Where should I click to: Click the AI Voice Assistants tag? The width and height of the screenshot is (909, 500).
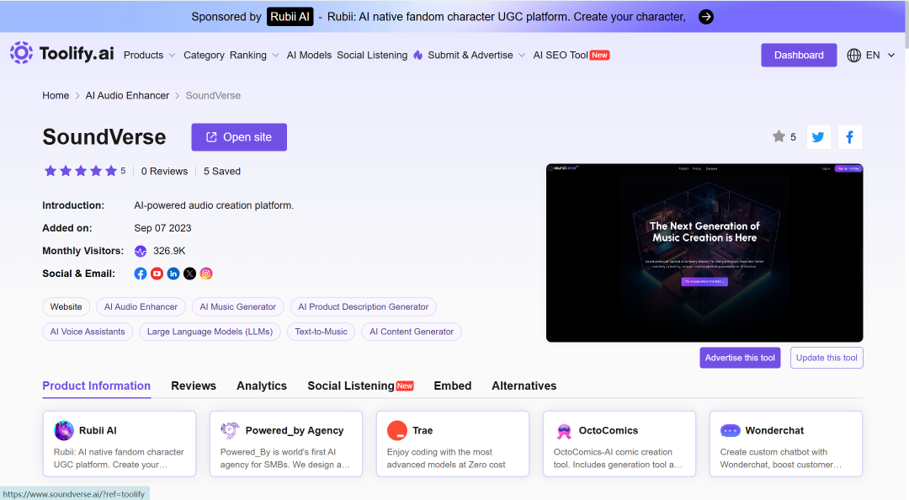88,332
